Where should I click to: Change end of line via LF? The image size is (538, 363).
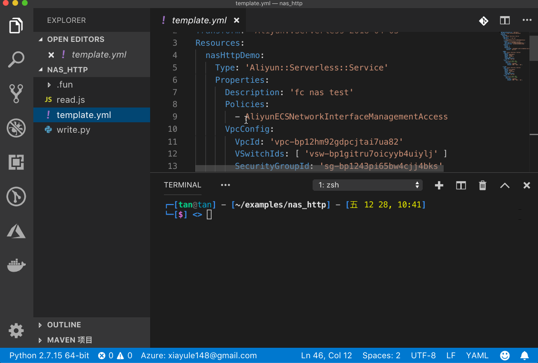pos(451,355)
